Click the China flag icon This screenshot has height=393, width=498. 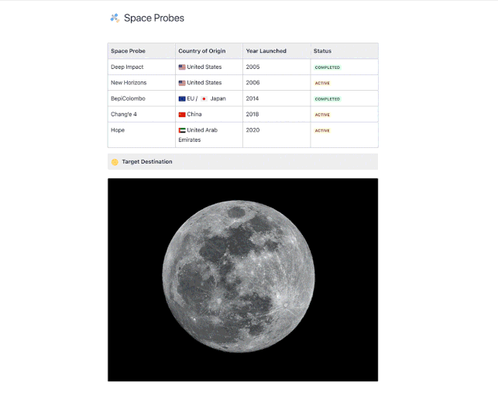(x=182, y=115)
